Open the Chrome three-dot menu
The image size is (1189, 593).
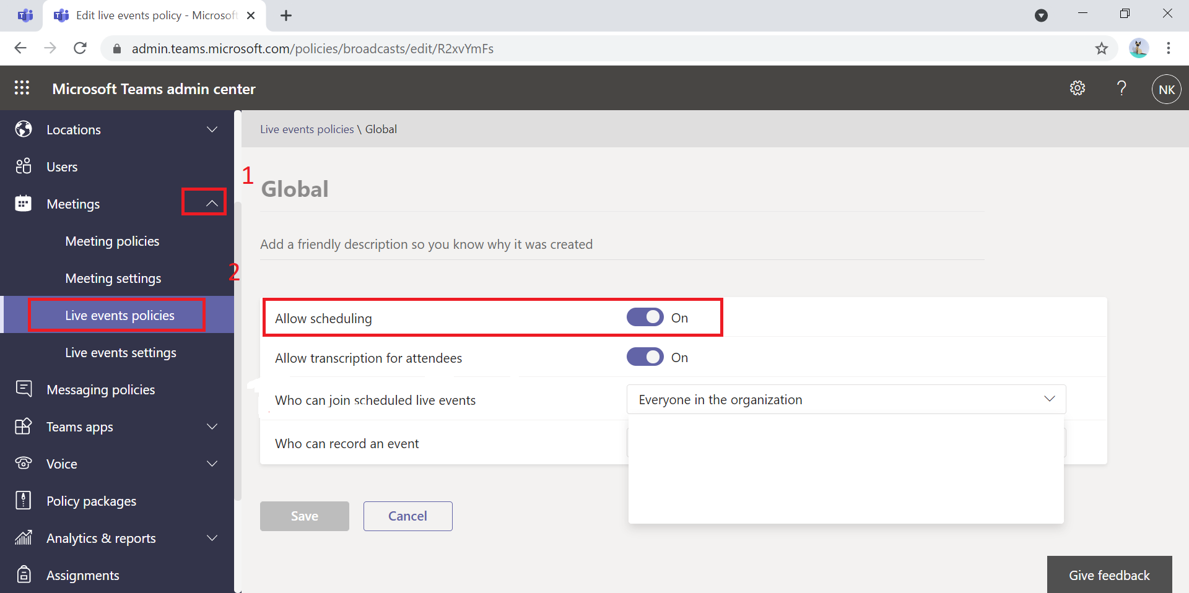tap(1169, 48)
